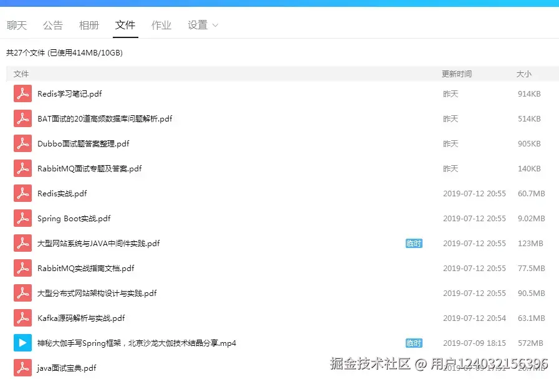
Task: Click 昨天 date in Redis学习笔记.pdf row
Action: (451, 93)
